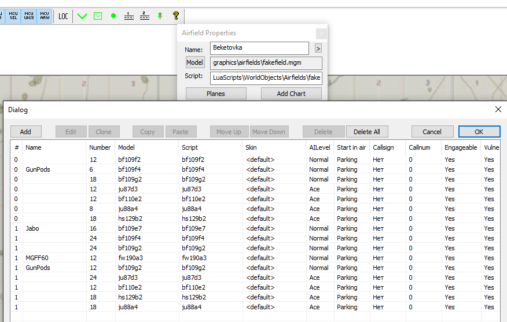Click the green dot toolbar icon

coord(113,16)
